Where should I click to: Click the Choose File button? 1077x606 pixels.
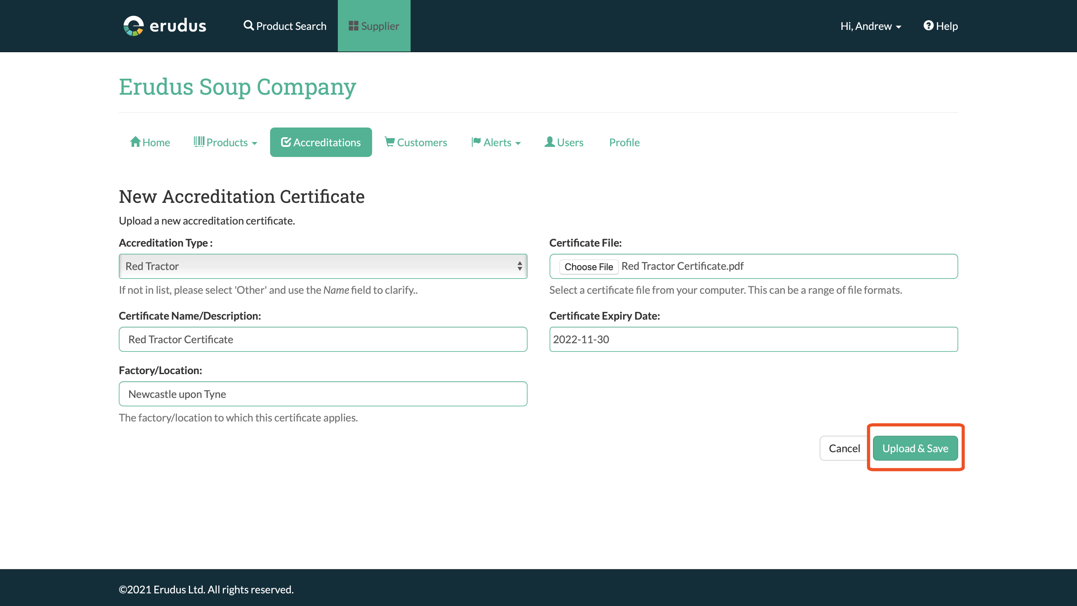point(588,267)
